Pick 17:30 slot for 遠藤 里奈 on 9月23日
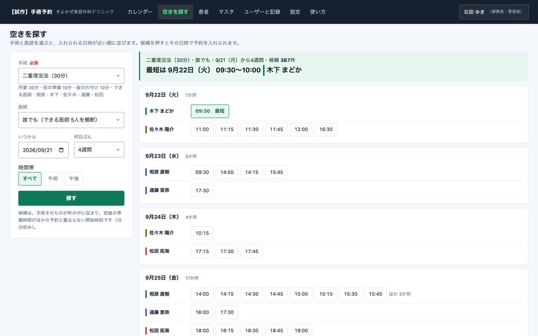 tap(202, 190)
